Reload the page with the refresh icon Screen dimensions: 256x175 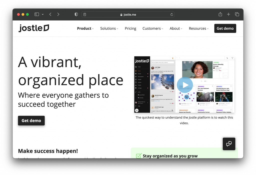(171, 15)
